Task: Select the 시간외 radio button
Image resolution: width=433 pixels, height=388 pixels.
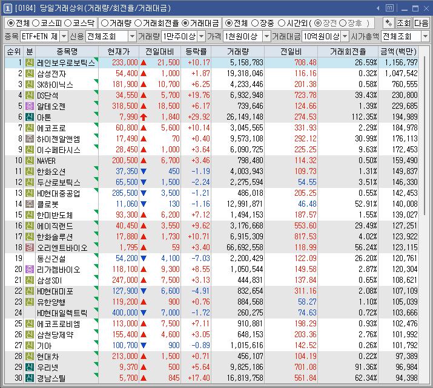Action: (282, 23)
